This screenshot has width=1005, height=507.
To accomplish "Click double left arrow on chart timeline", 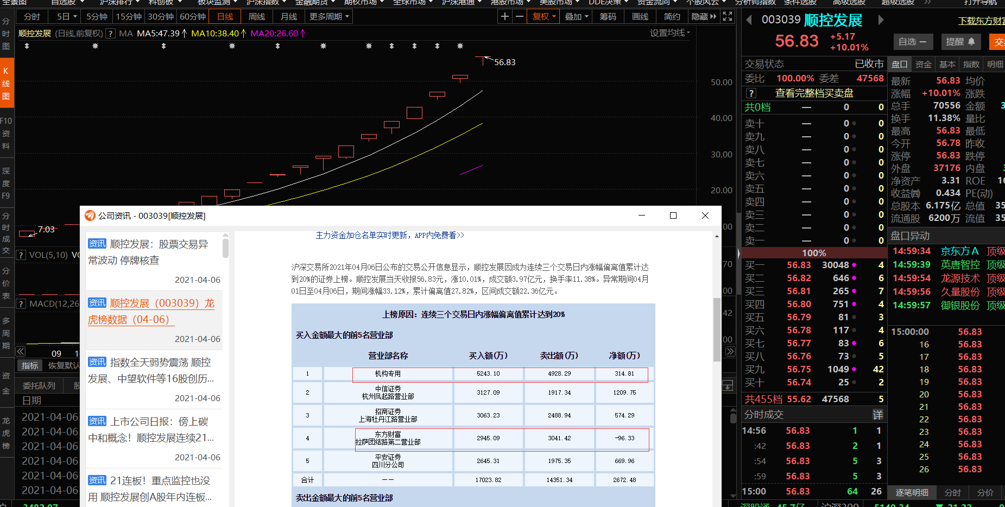I will [21, 351].
